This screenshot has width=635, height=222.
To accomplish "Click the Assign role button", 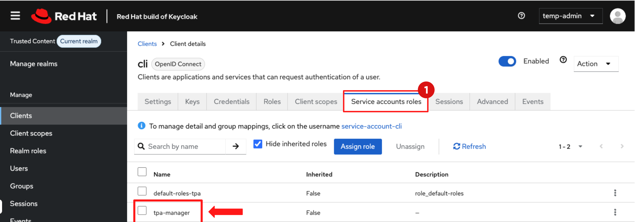I will click(358, 147).
